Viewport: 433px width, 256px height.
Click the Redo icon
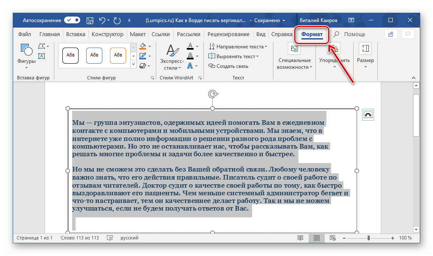pyautogui.click(x=117, y=20)
